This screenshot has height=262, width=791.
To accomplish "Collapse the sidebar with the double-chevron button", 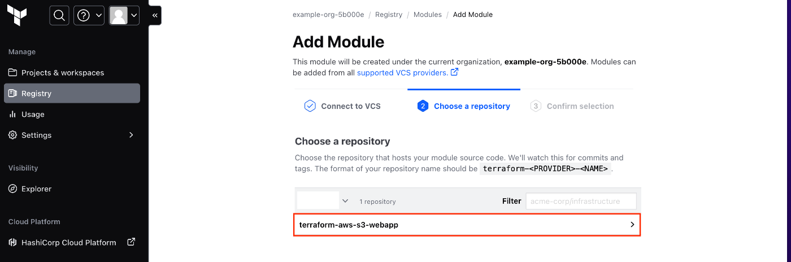I will point(155,16).
